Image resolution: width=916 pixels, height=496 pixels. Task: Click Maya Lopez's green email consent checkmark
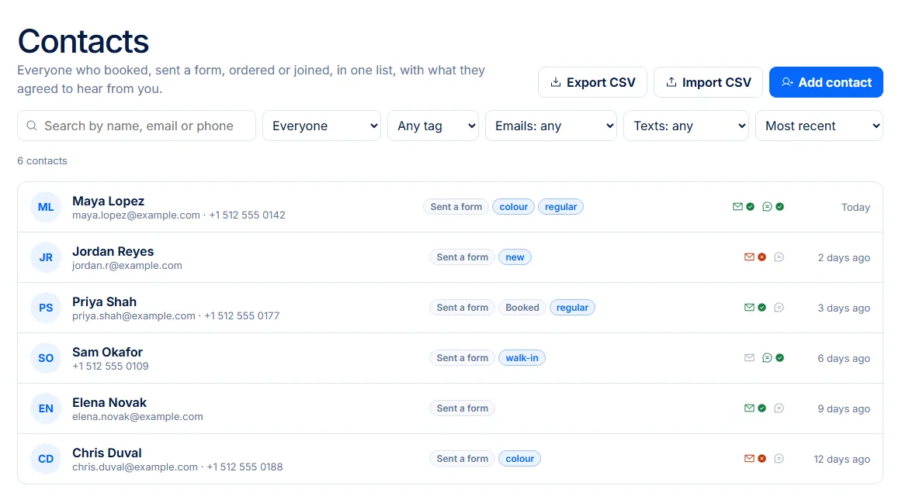point(751,207)
